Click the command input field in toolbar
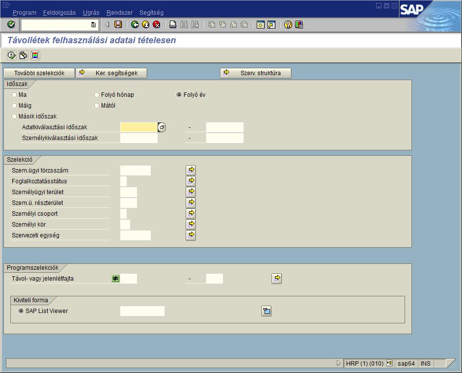This screenshot has width=462, height=373. (56, 25)
